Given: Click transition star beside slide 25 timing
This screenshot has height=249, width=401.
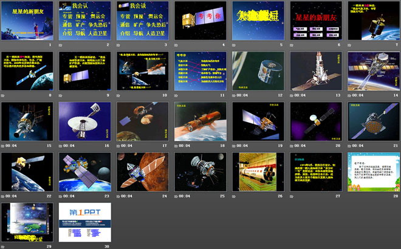Looking at the screenshot, I should [x=176, y=196].
